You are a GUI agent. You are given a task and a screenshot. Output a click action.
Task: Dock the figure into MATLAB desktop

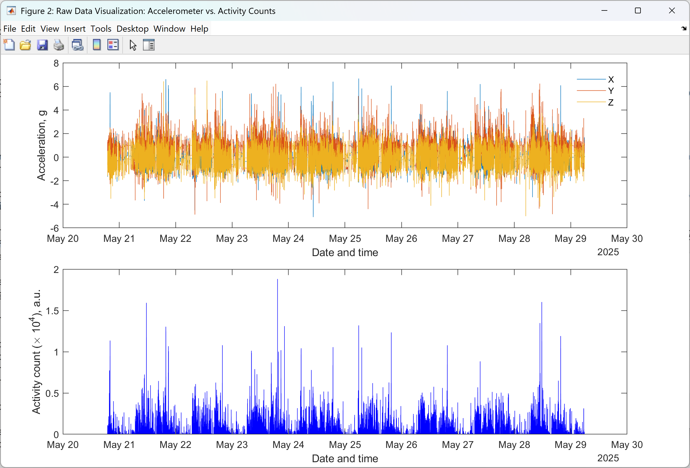(x=684, y=28)
